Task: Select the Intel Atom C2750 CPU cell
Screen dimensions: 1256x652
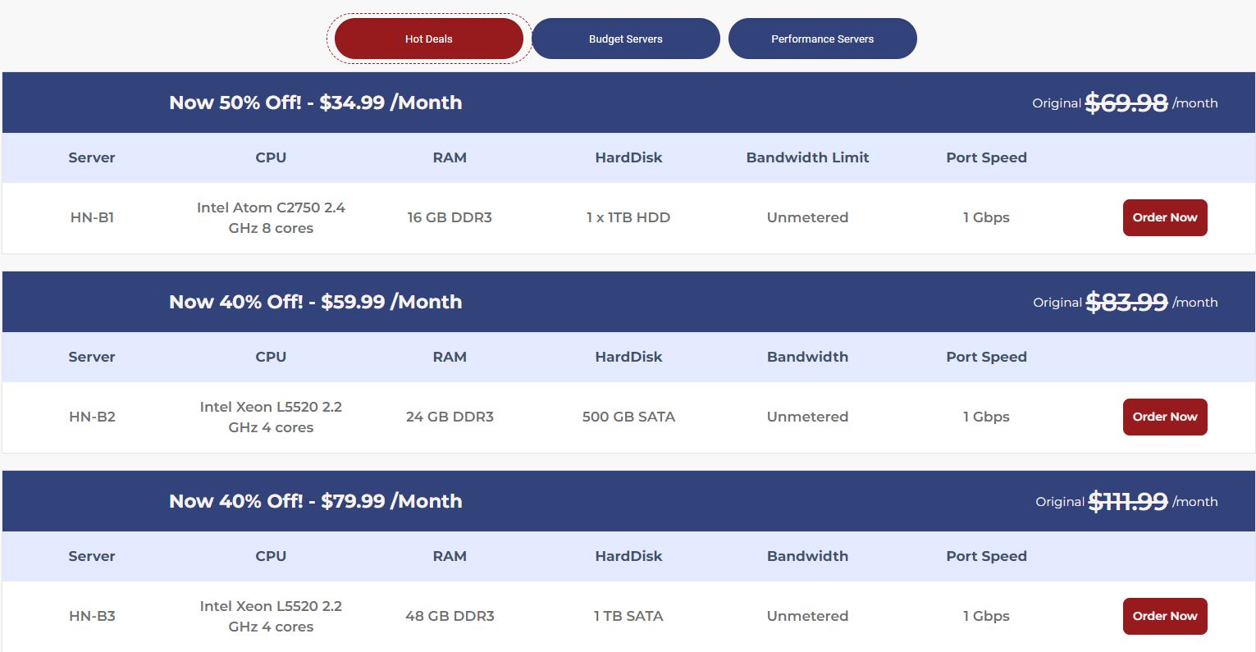Action: coord(271,217)
